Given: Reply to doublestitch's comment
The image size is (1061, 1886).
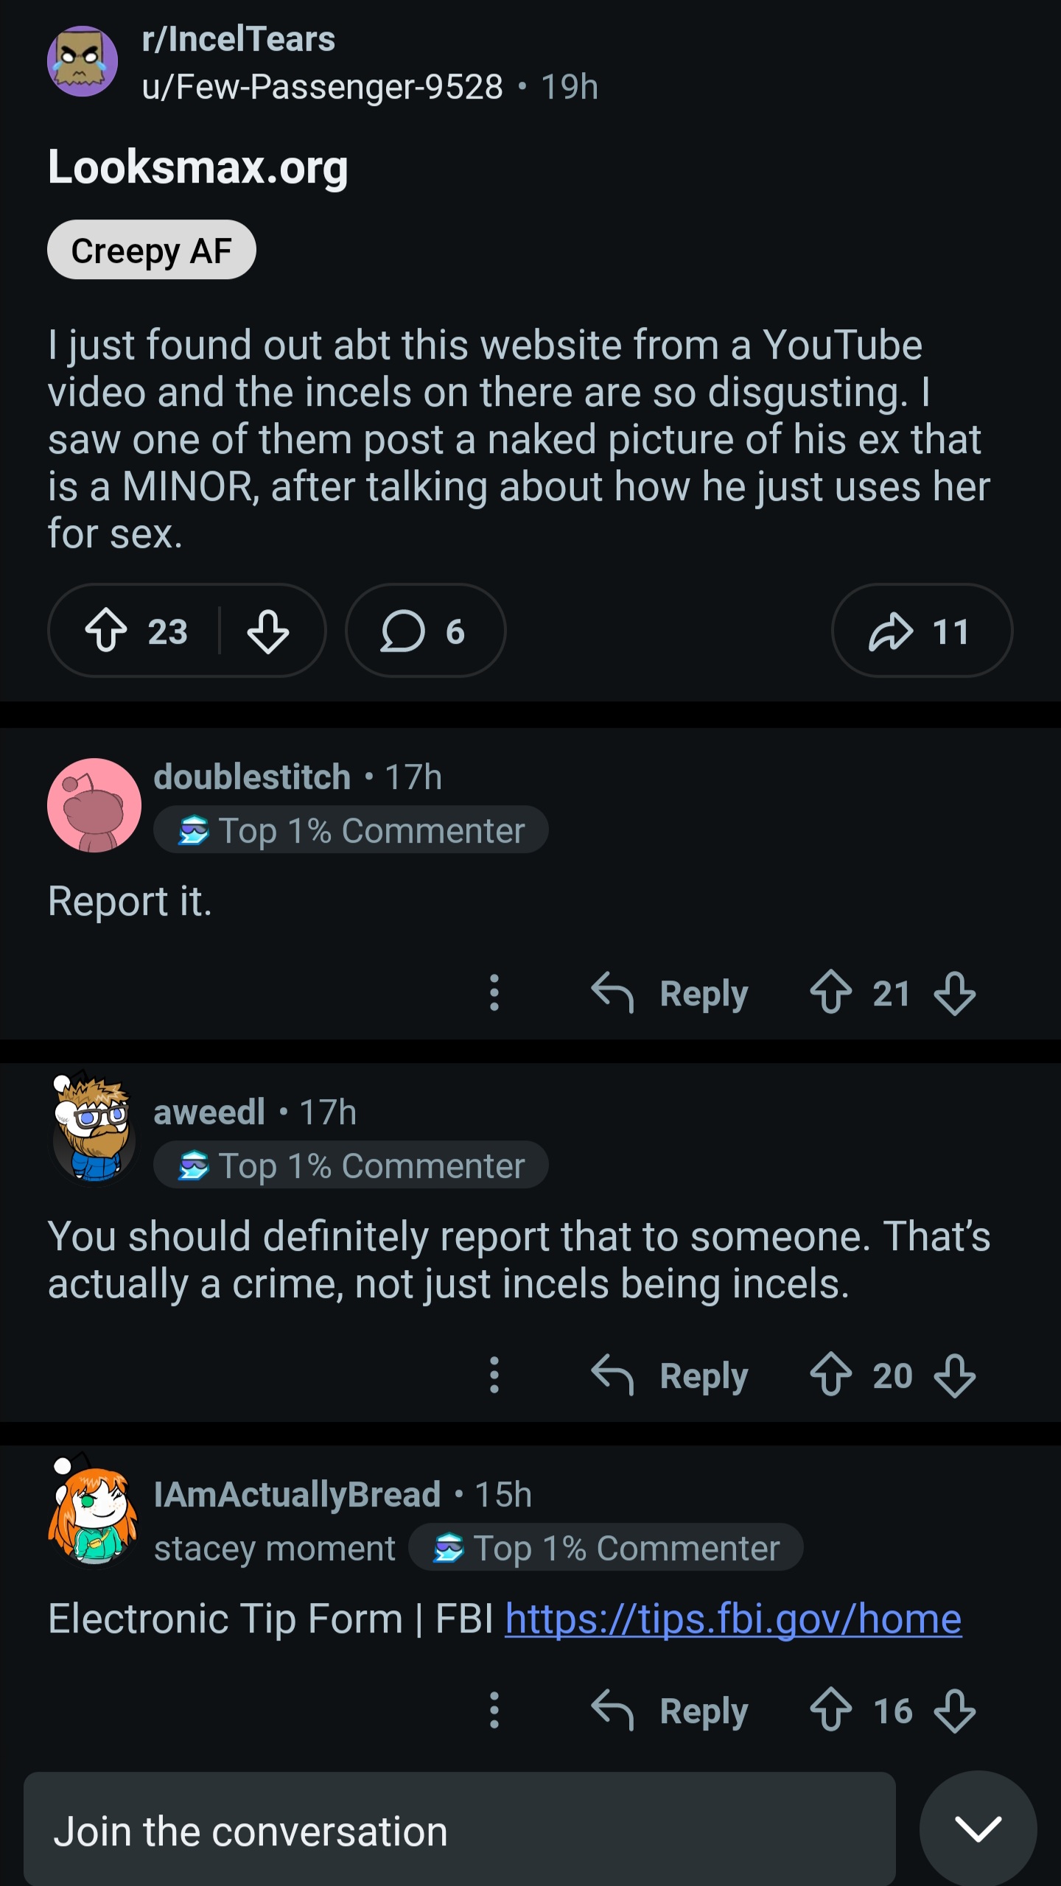Looking at the screenshot, I should click(x=670, y=992).
